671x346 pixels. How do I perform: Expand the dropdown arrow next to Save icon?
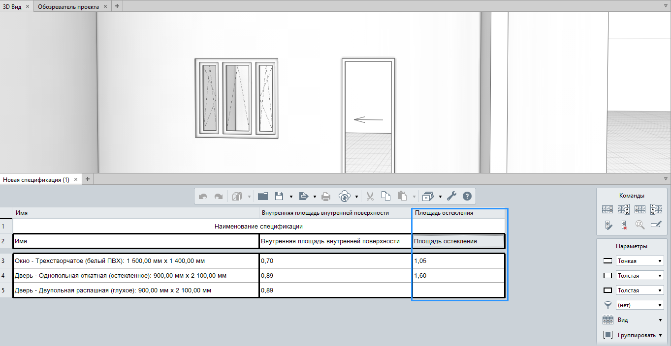[291, 197]
